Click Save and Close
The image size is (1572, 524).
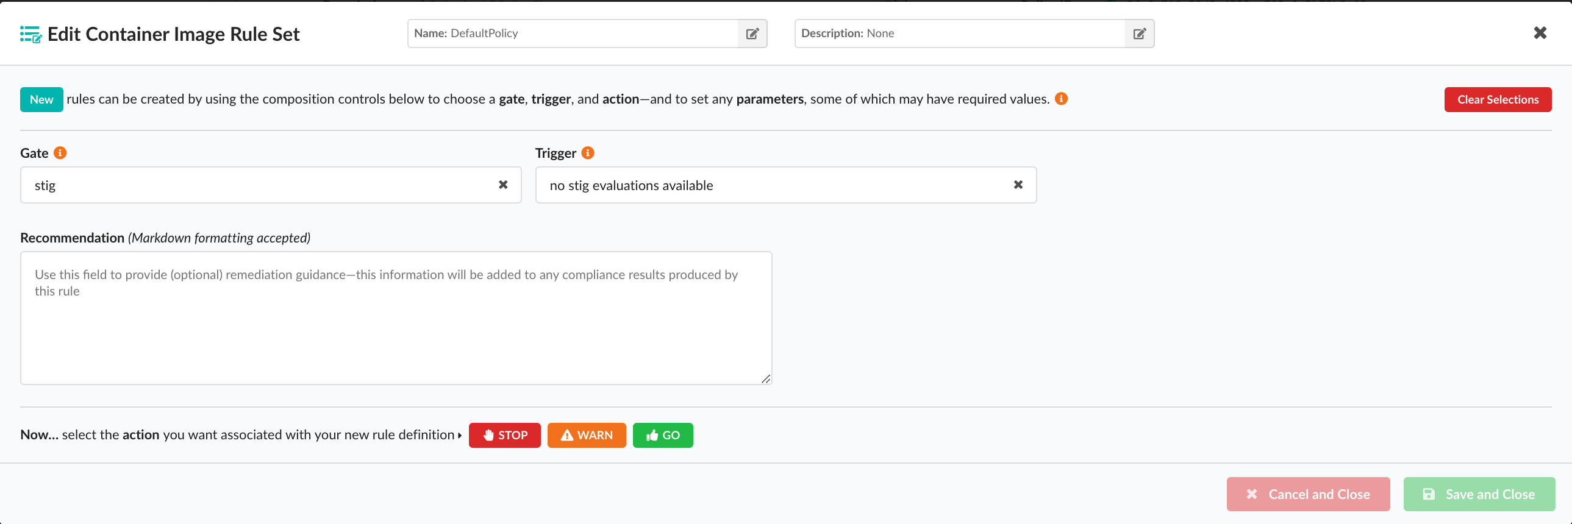tap(1479, 494)
